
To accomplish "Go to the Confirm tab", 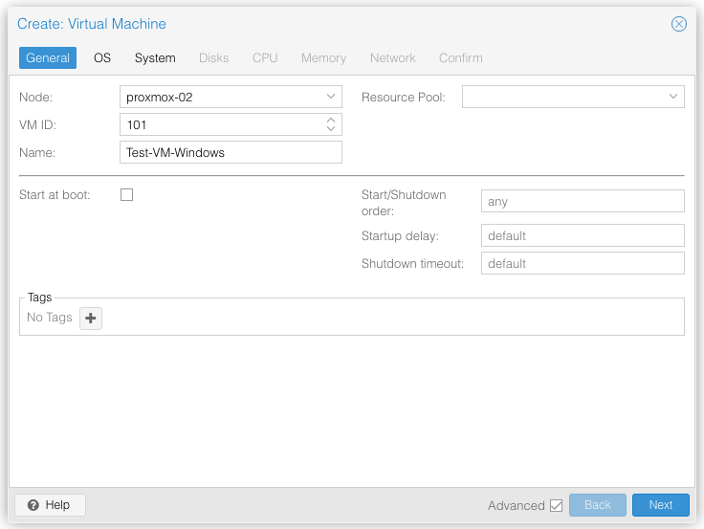I will coord(461,57).
